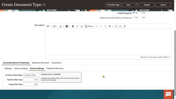Toggle bold formatting in description editor
The width and height of the screenshot is (176, 99).
73,26
